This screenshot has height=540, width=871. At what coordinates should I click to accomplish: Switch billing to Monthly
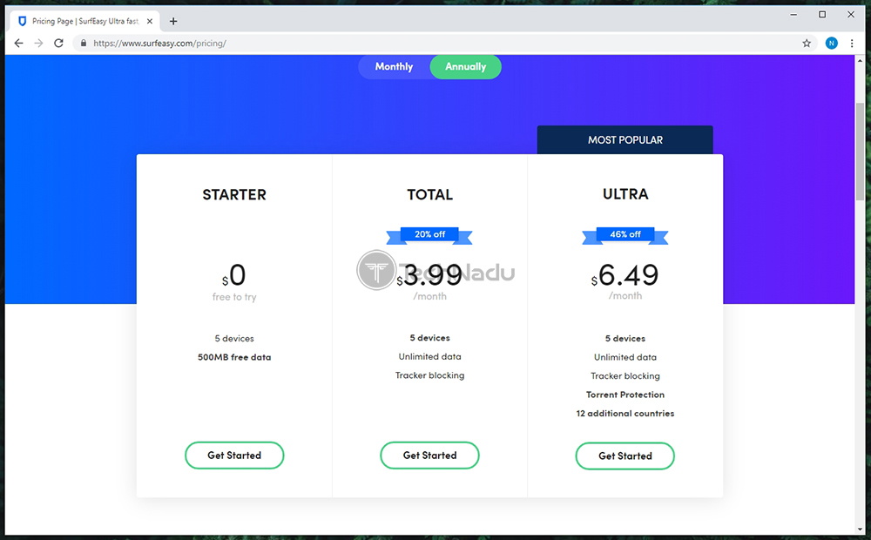[x=394, y=67]
